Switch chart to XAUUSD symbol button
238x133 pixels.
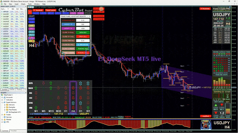tap(36, 13)
